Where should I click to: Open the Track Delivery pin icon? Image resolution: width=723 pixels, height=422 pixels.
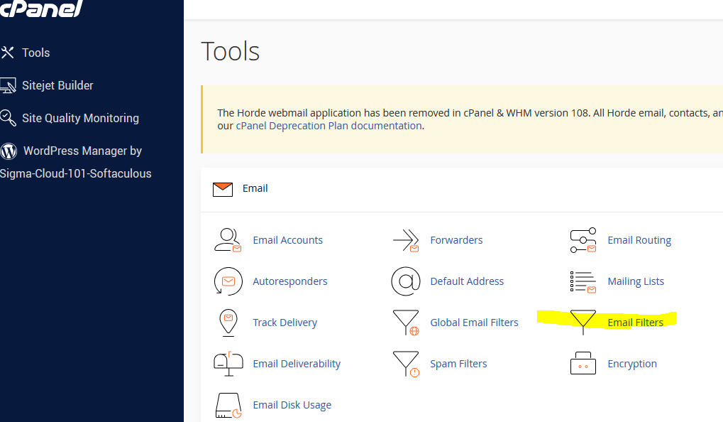click(x=228, y=323)
